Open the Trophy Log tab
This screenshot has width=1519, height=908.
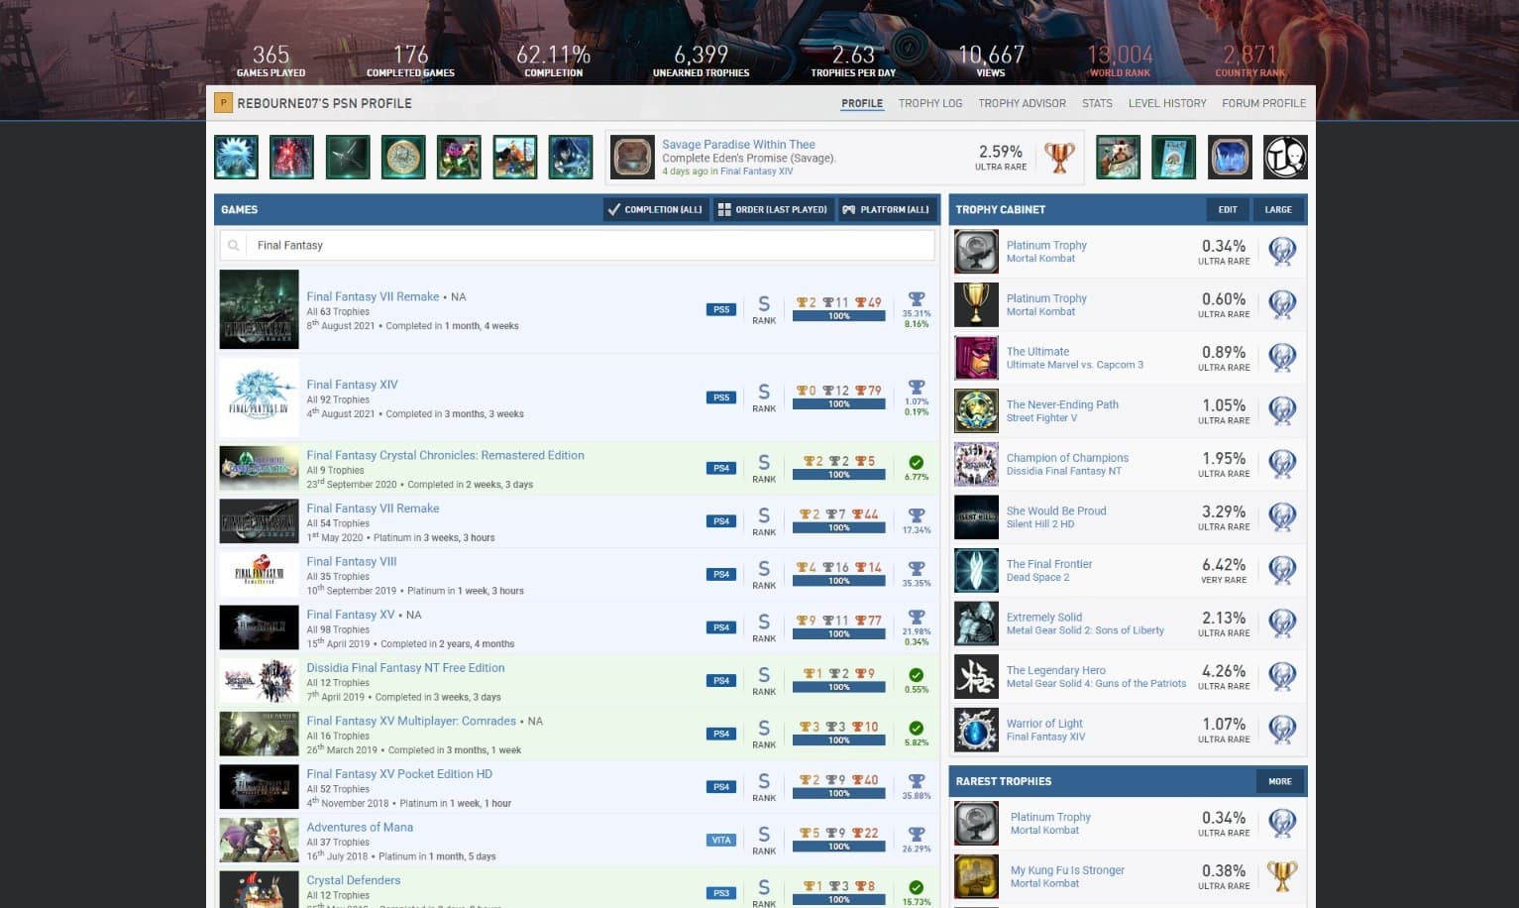pos(930,103)
